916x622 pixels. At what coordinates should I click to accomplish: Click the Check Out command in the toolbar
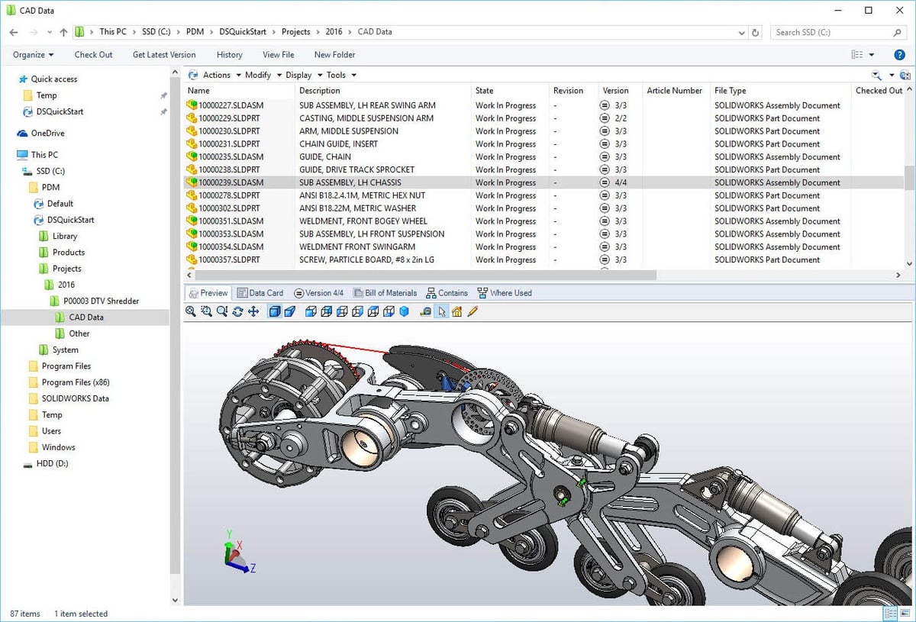[x=93, y=54]
